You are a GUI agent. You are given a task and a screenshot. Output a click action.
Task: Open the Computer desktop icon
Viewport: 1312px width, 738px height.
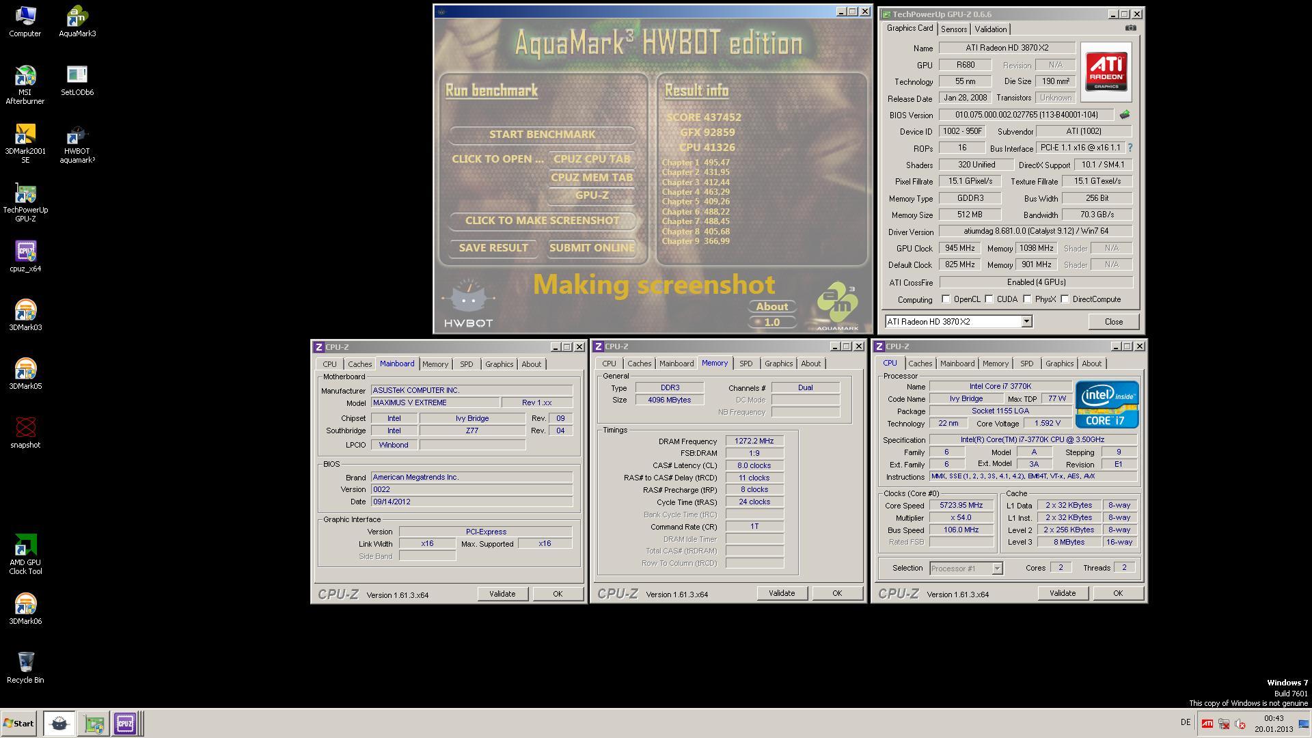25,21
